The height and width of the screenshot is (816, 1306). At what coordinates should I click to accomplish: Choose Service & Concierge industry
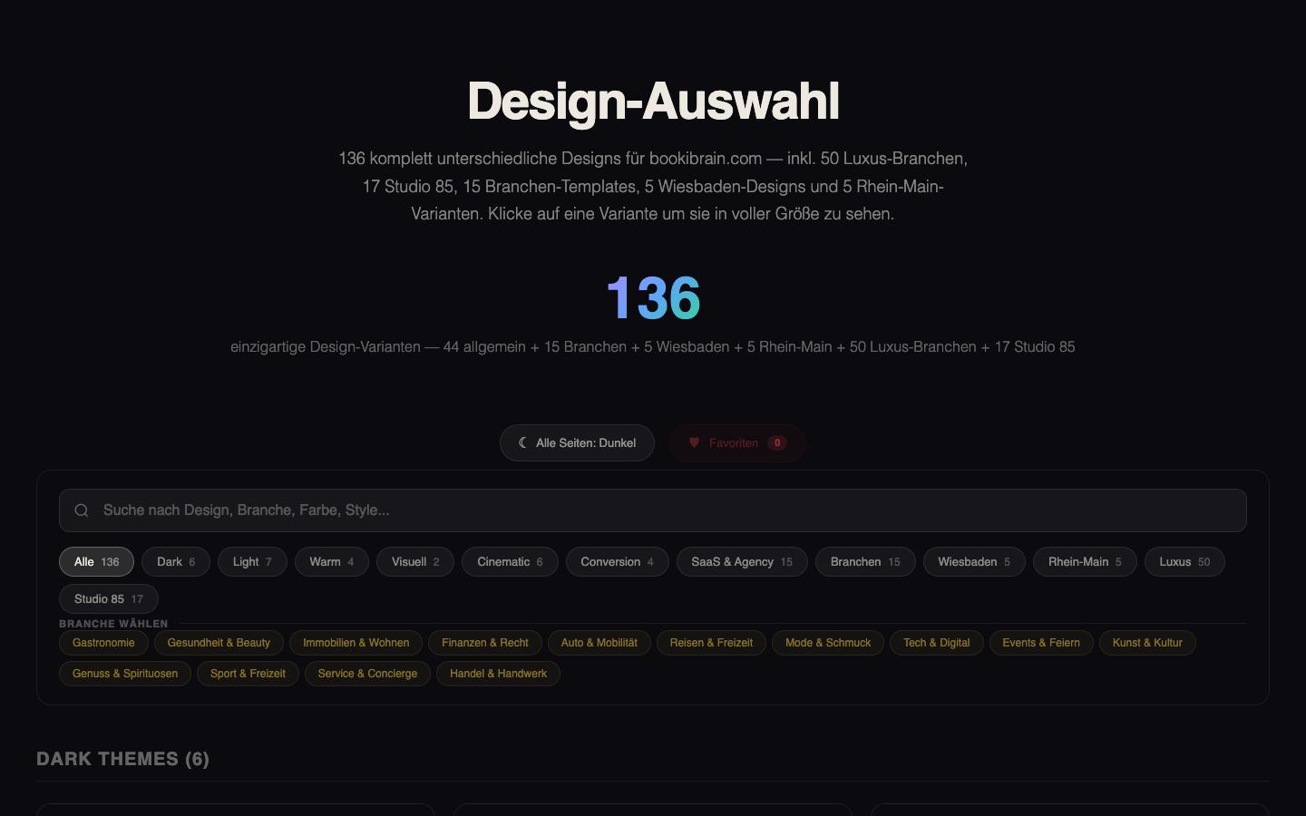[x=367, y=674]
